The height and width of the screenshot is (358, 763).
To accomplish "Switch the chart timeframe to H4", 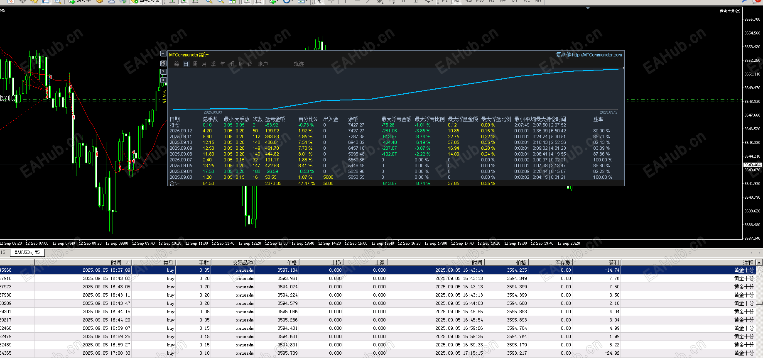I will point(503,1).
